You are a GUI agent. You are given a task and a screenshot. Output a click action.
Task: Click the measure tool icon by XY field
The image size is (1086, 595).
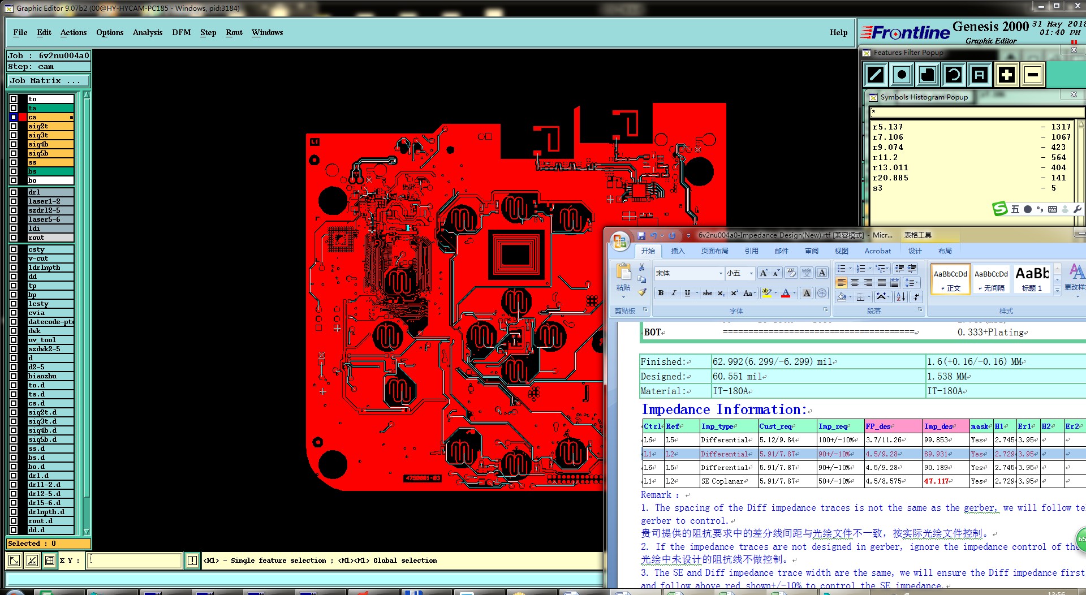pos(32,560)
